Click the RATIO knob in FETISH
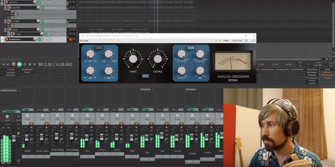The height and width of the screenshot is (167, 335). pos(182,70)
